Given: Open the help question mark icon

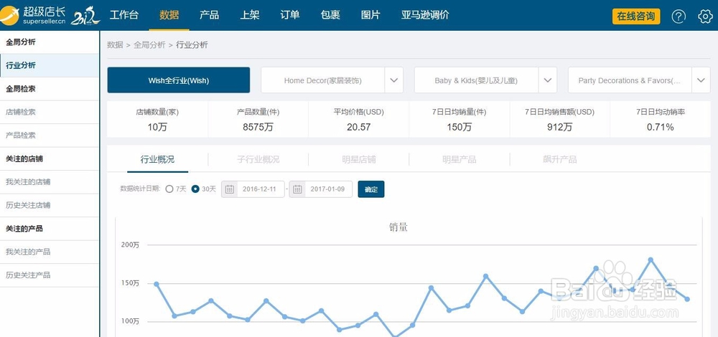Looking at the screenshot, I should point(679,16).
